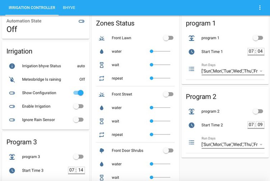Click the Front Lawn water slider
This screenshot has width=270, height=181.
pyautogui.click(x=160, y=51)
